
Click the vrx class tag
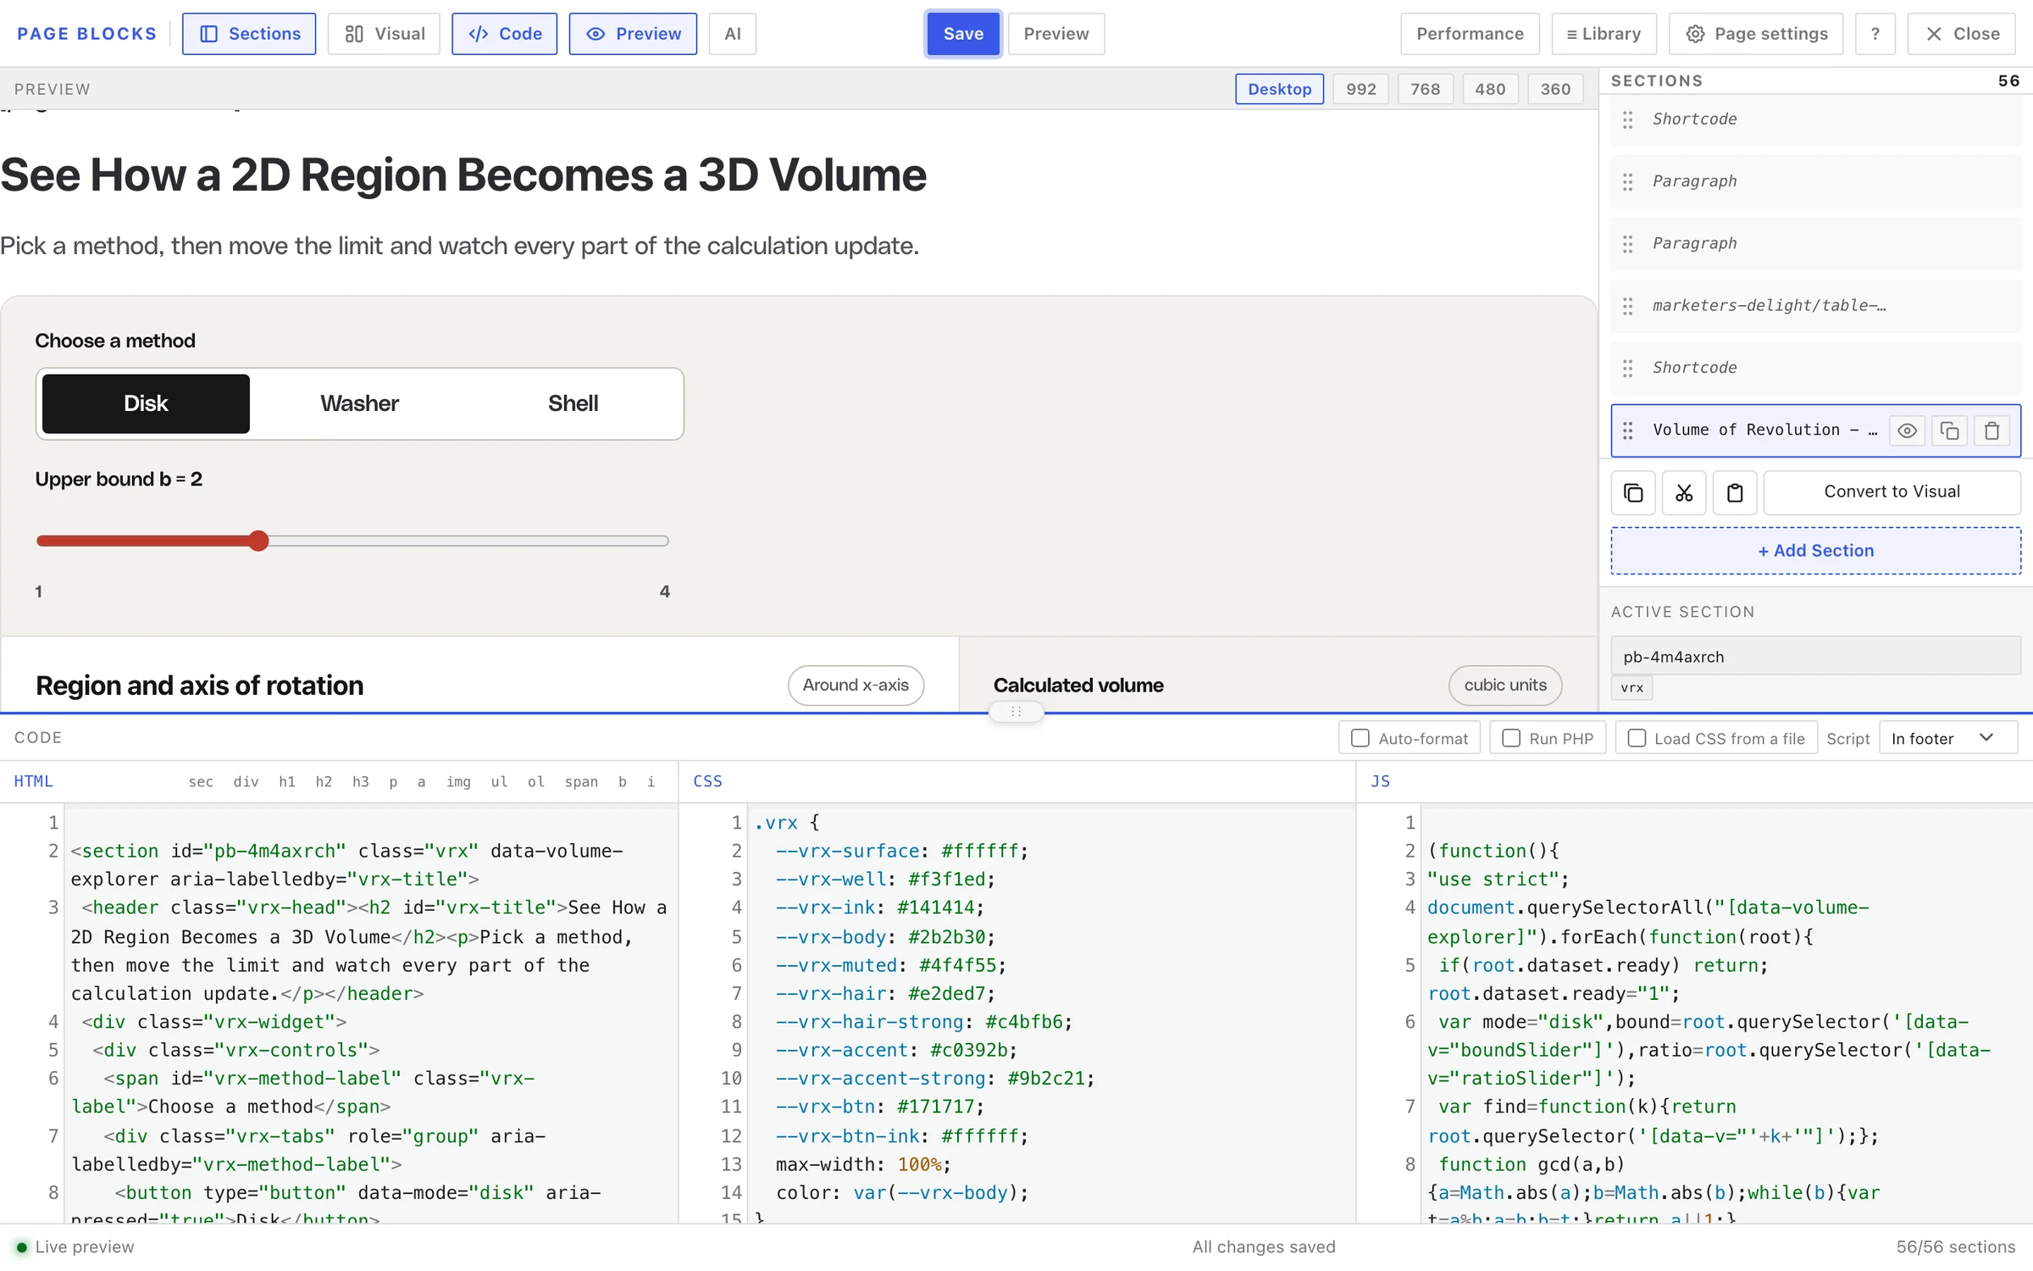coord(1631,688)
